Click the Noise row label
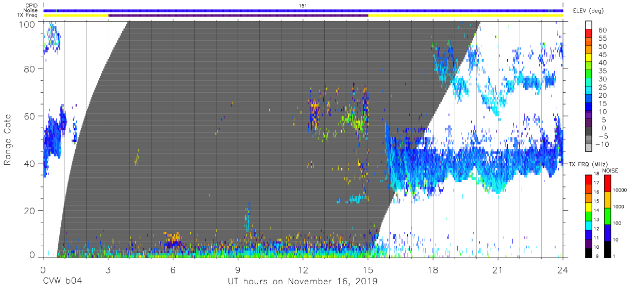The width and height of the screenshot is (633, 292). (x=29, y=10)
